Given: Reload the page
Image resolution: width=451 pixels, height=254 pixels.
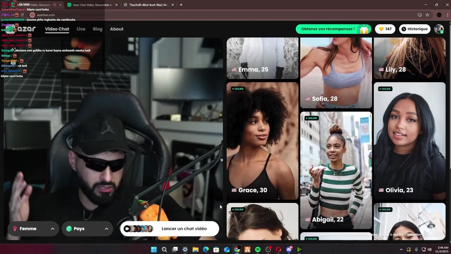Looking at the screenshot, I should click(22, 15).
